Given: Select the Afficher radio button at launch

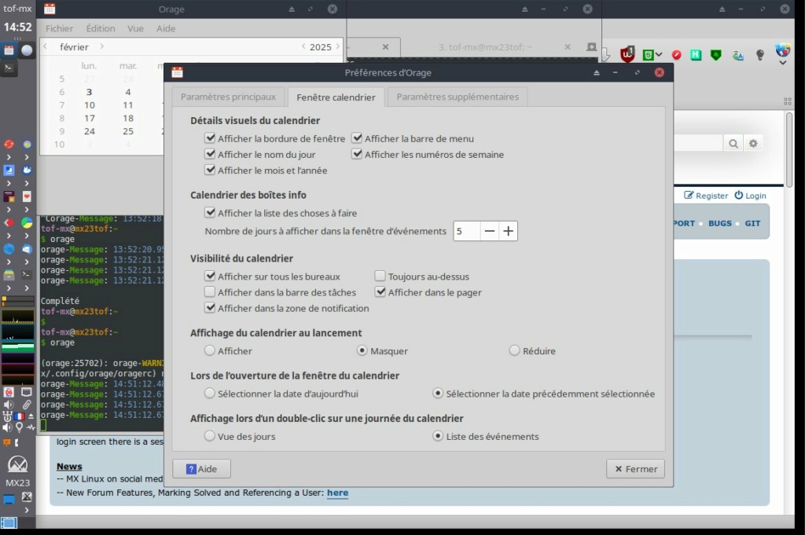Looking at the screenshot, I should (x=209, y=350).
